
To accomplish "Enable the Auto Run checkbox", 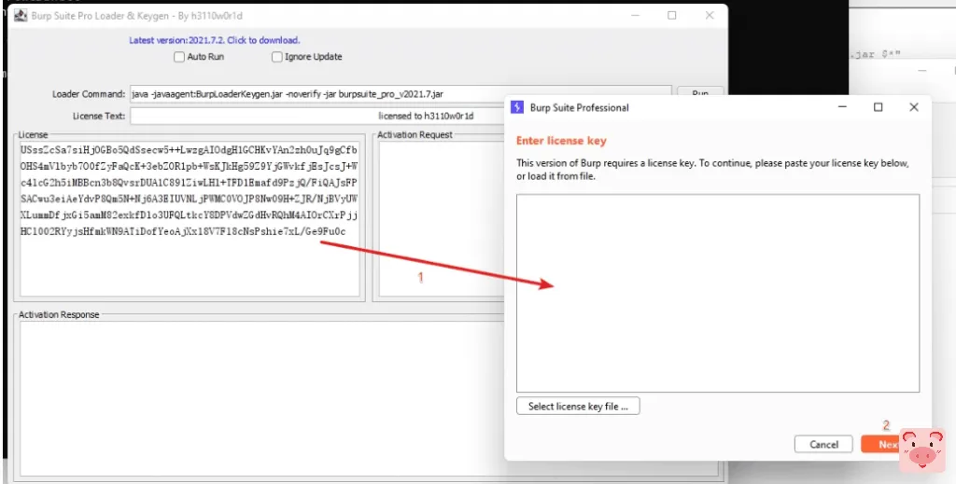I will (x=179, y=57).
